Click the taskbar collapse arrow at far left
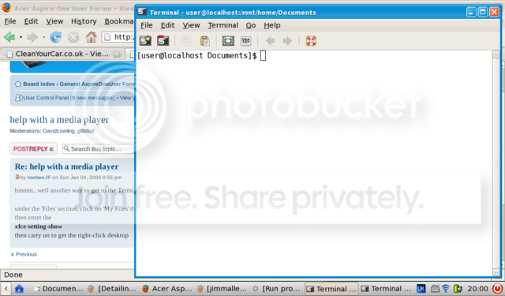 point(6,289)
